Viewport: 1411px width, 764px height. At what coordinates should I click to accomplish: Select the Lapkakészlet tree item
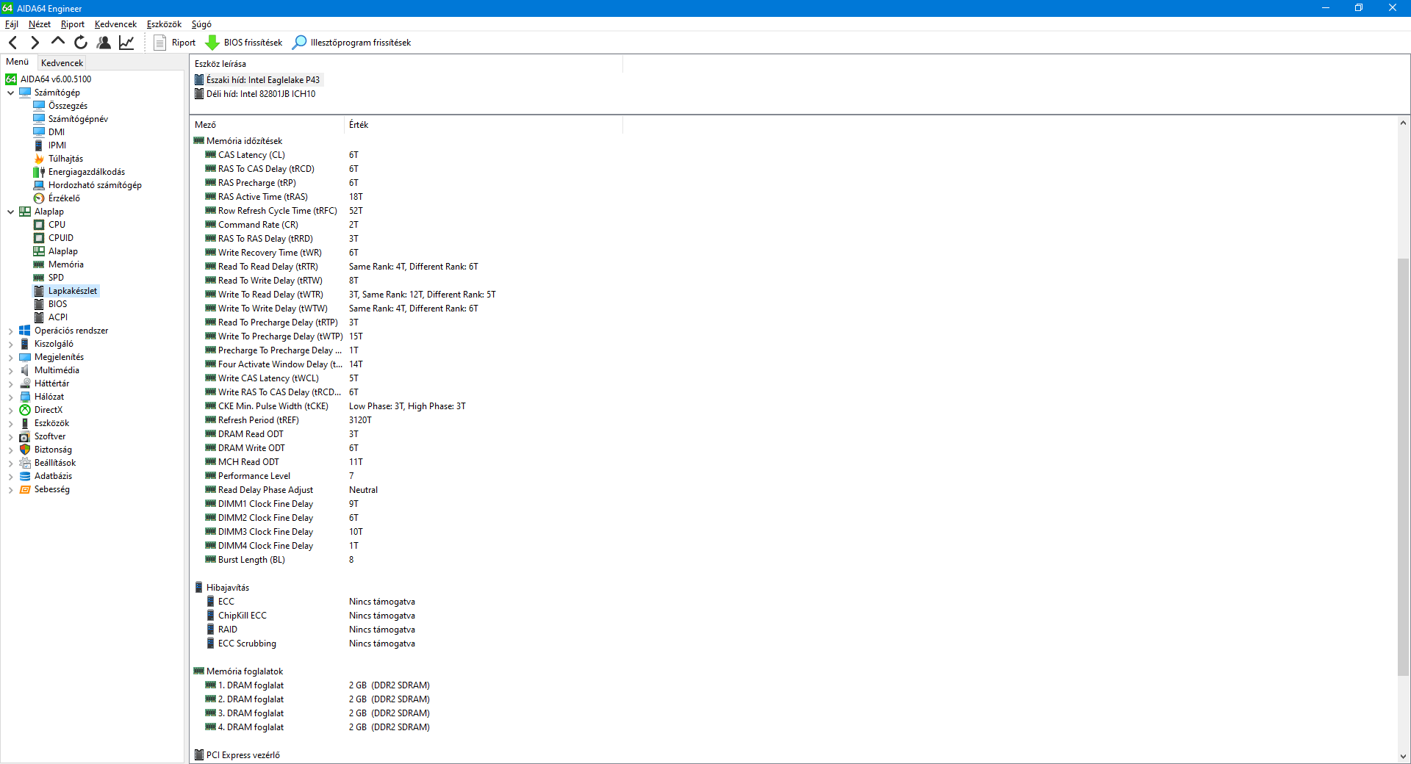73,291
